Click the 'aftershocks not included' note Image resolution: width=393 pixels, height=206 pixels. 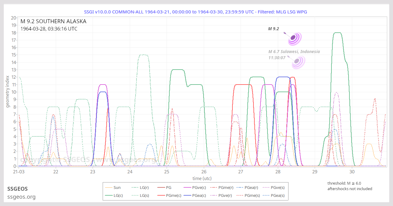tap(350, 189)
